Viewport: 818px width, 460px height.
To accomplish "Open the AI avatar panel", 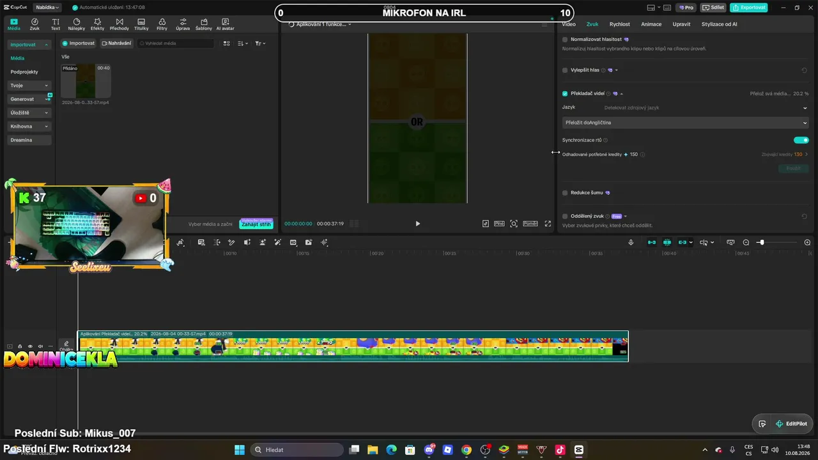I will (x=225, y=24).
